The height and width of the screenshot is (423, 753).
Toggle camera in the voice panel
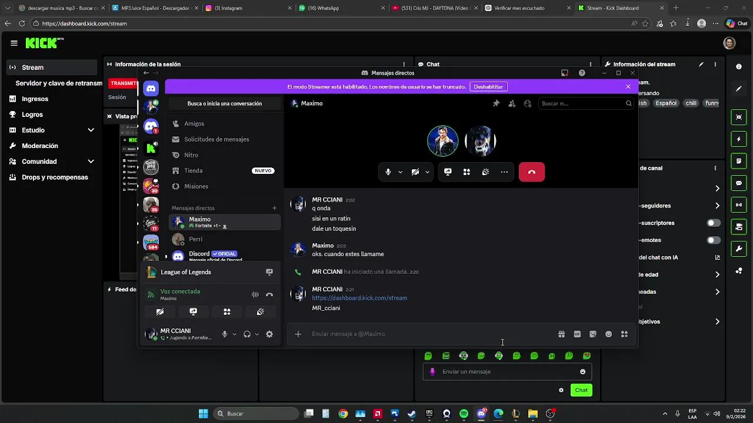160,312
